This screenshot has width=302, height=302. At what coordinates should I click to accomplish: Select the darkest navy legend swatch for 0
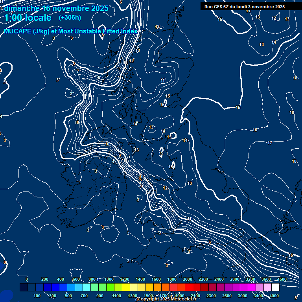point(24,287)
